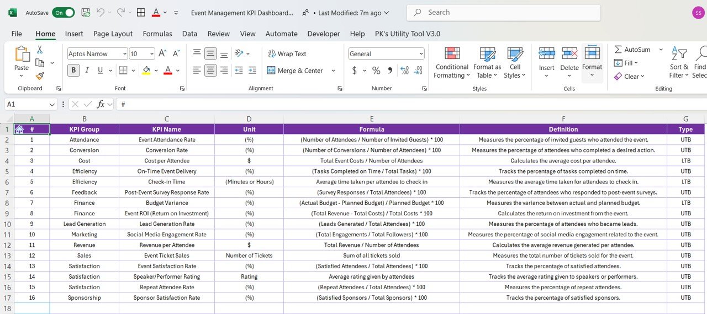The image size is (707, 314).
Task: Click the Insert Function fx icon
Action: click(x=101, y=104)
